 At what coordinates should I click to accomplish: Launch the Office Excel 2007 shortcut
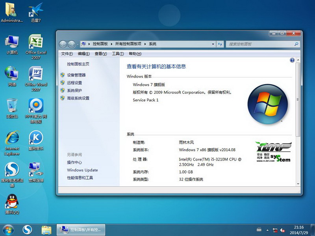click(36, 46)
